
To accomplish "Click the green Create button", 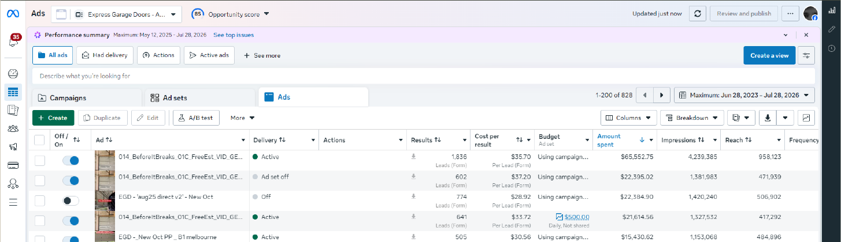I will click(53, 118).
